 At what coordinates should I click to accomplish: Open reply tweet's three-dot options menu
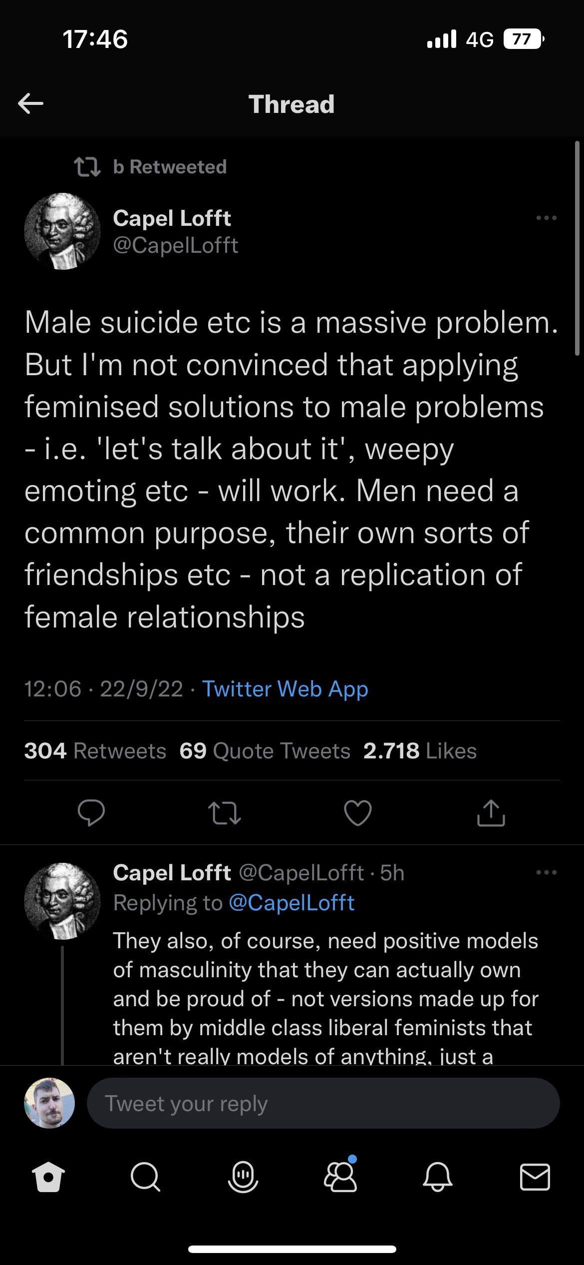coord(546,872)
